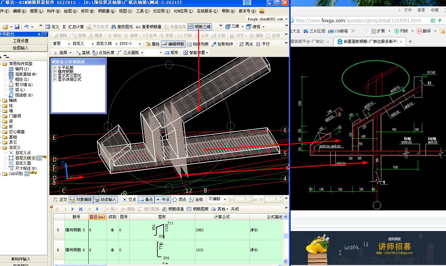The width and height of the screenshot is (446, 266).
Task: Open 构件列表 component list
Action: coord(198,44)
